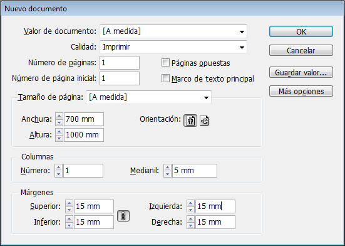Decrease Medianil with down arrow
The width and height of the screenshot is (345, 246).
coord(167,174)
